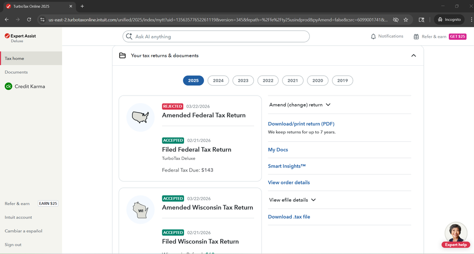Image resolution: width=474 pixels, height=254 pixels.
Task: Click Filed Wisconsin Tax Return title
Action: (x=200, y=241)
